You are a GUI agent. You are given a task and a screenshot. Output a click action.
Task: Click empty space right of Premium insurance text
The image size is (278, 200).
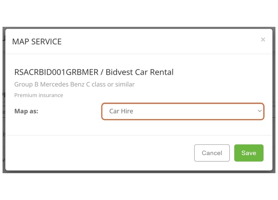166,95
